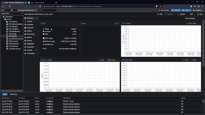205x115 pixels.
Task: Click the Proxmox logo
Action: point(10,10)
